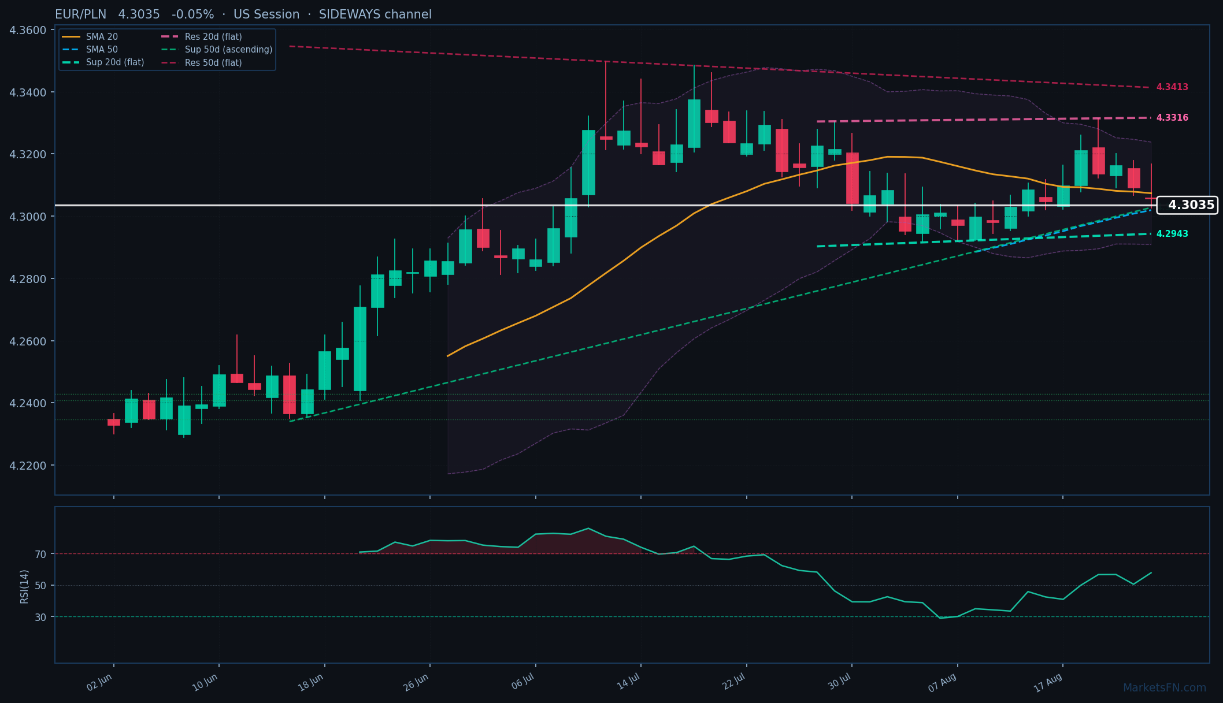The height and width of the screenshot is (703, 1223).
Task: Click the 4.3413 resistance value label
Action: (x=1172, y=87)
